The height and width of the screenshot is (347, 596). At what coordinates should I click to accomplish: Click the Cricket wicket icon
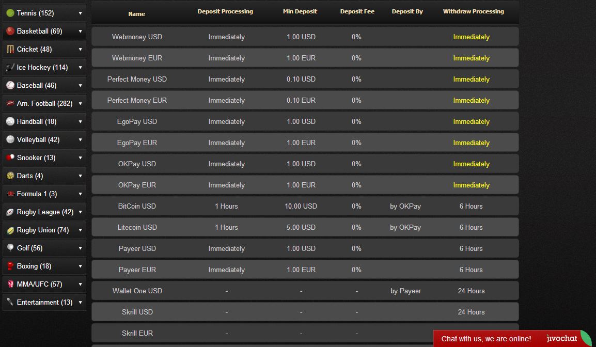pyautogui.click(x=10, y=49)
